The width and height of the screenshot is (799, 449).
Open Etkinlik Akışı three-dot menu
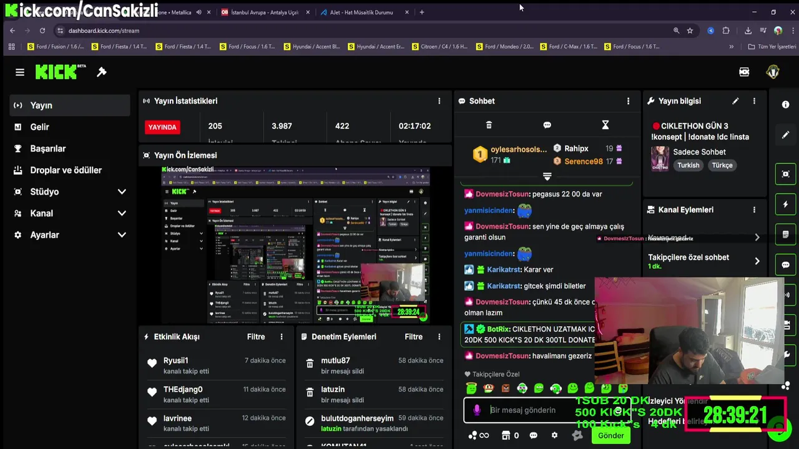point(282,337)
